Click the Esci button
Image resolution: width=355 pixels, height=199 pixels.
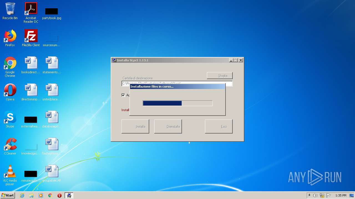click(219, 126)
